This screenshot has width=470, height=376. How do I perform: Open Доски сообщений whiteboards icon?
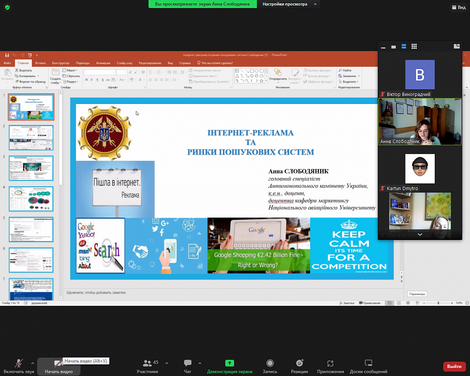tap(368, 363)
